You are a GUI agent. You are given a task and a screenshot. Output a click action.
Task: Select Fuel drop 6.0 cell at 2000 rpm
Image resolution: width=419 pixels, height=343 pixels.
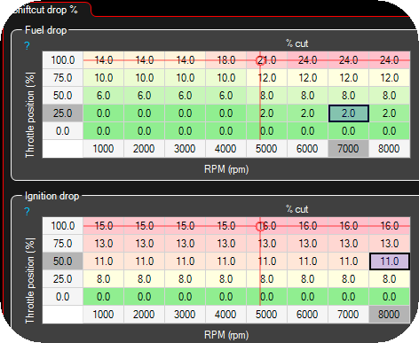tap(144, 96)
